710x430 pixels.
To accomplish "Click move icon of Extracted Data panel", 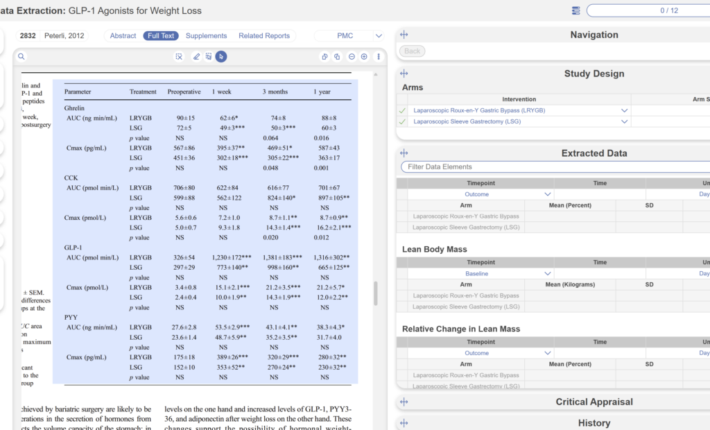I will [x=404, y=153].
